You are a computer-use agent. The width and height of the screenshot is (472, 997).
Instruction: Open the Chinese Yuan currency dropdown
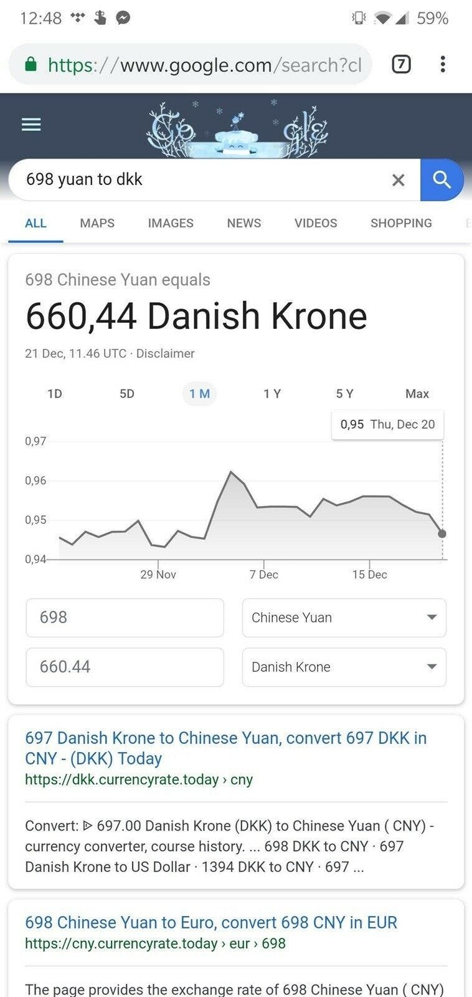[x=344, y=618]
